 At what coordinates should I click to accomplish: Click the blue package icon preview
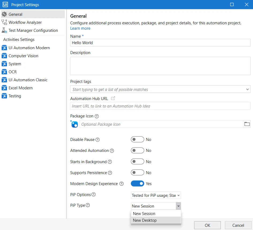[x=74, y=124]
